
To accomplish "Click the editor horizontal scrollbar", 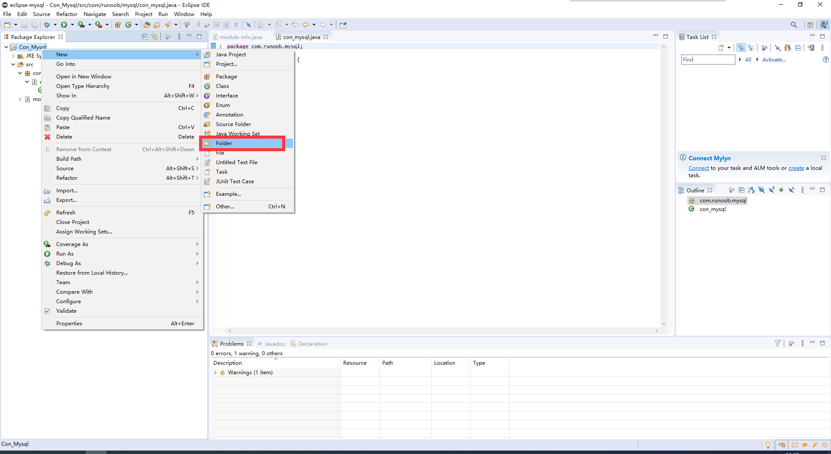I will pyautogui.click(x=443, y=331).
